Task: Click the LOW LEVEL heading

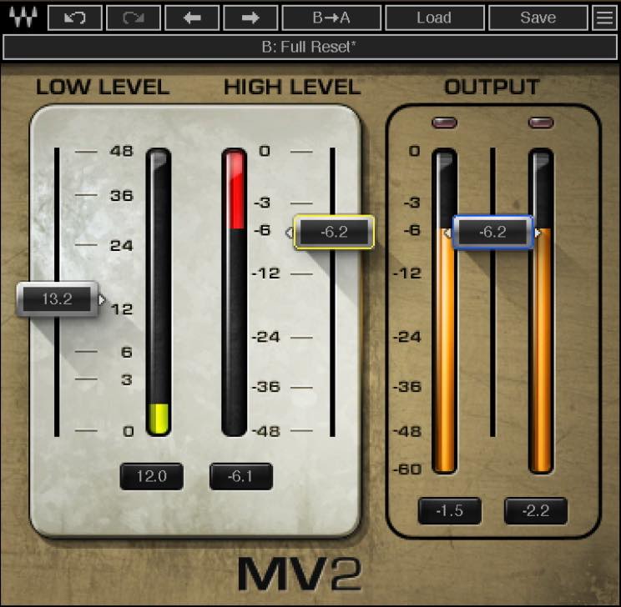Action: 103,87
